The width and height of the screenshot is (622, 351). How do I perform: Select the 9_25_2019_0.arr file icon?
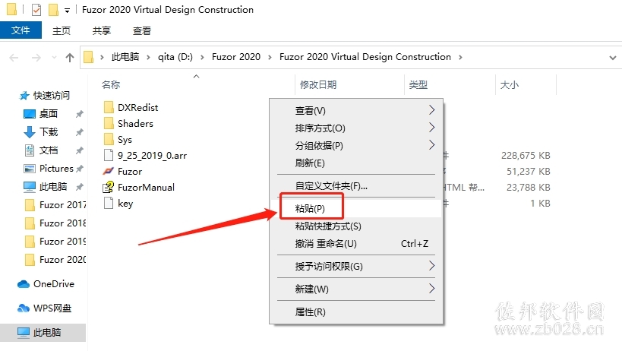point(109,155)
